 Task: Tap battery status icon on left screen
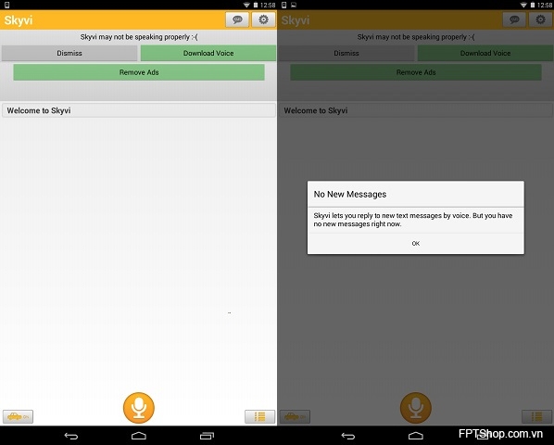tap(256, 5)
